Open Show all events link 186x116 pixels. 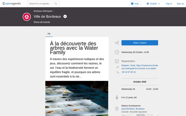click(42, 22)
